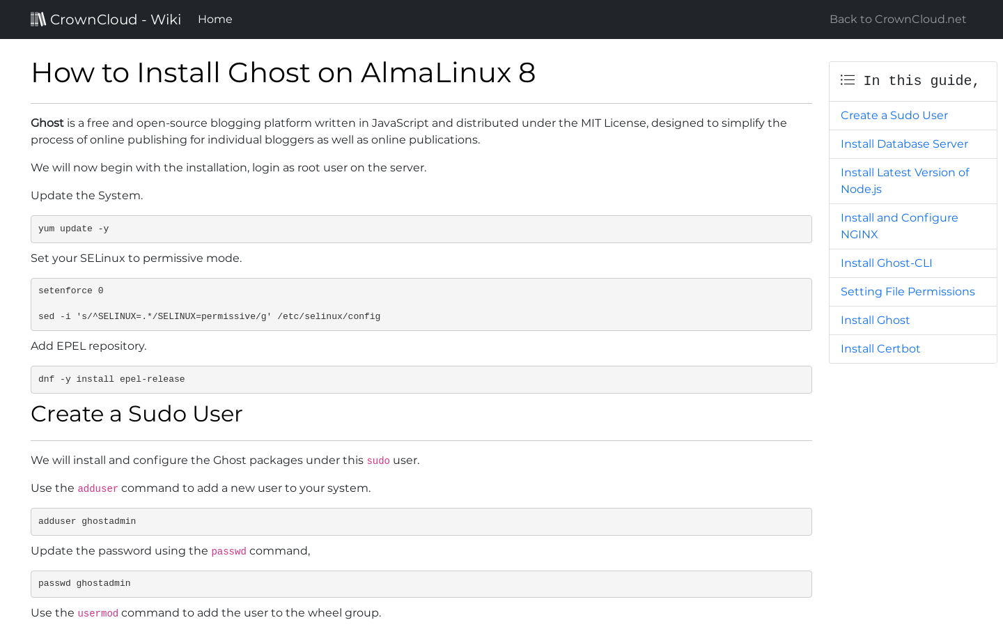1003x627 pixels.
Task: Select the 'Back to CrownCloud.net' link
Action: 897,19
